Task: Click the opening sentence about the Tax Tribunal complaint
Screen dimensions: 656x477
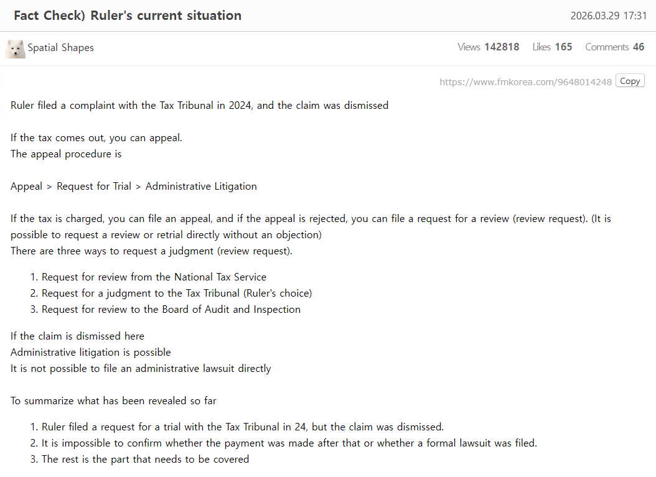Action: coord(199,106)
